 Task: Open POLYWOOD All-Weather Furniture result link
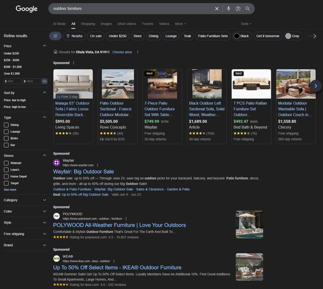coord(119,225)
